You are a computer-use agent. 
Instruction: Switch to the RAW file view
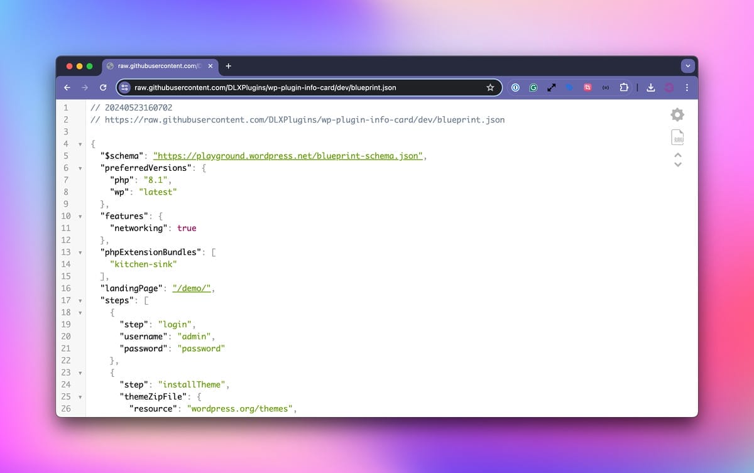point(677,138)
